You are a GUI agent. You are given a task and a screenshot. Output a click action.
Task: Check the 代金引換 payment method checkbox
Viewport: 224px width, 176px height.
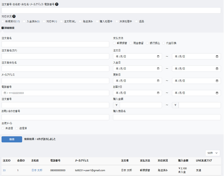(x=164, y=43)
